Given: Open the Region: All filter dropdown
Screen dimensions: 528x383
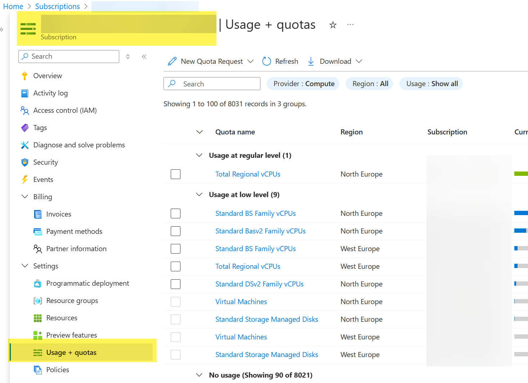Looking at the screenshot, I should 369,83.
